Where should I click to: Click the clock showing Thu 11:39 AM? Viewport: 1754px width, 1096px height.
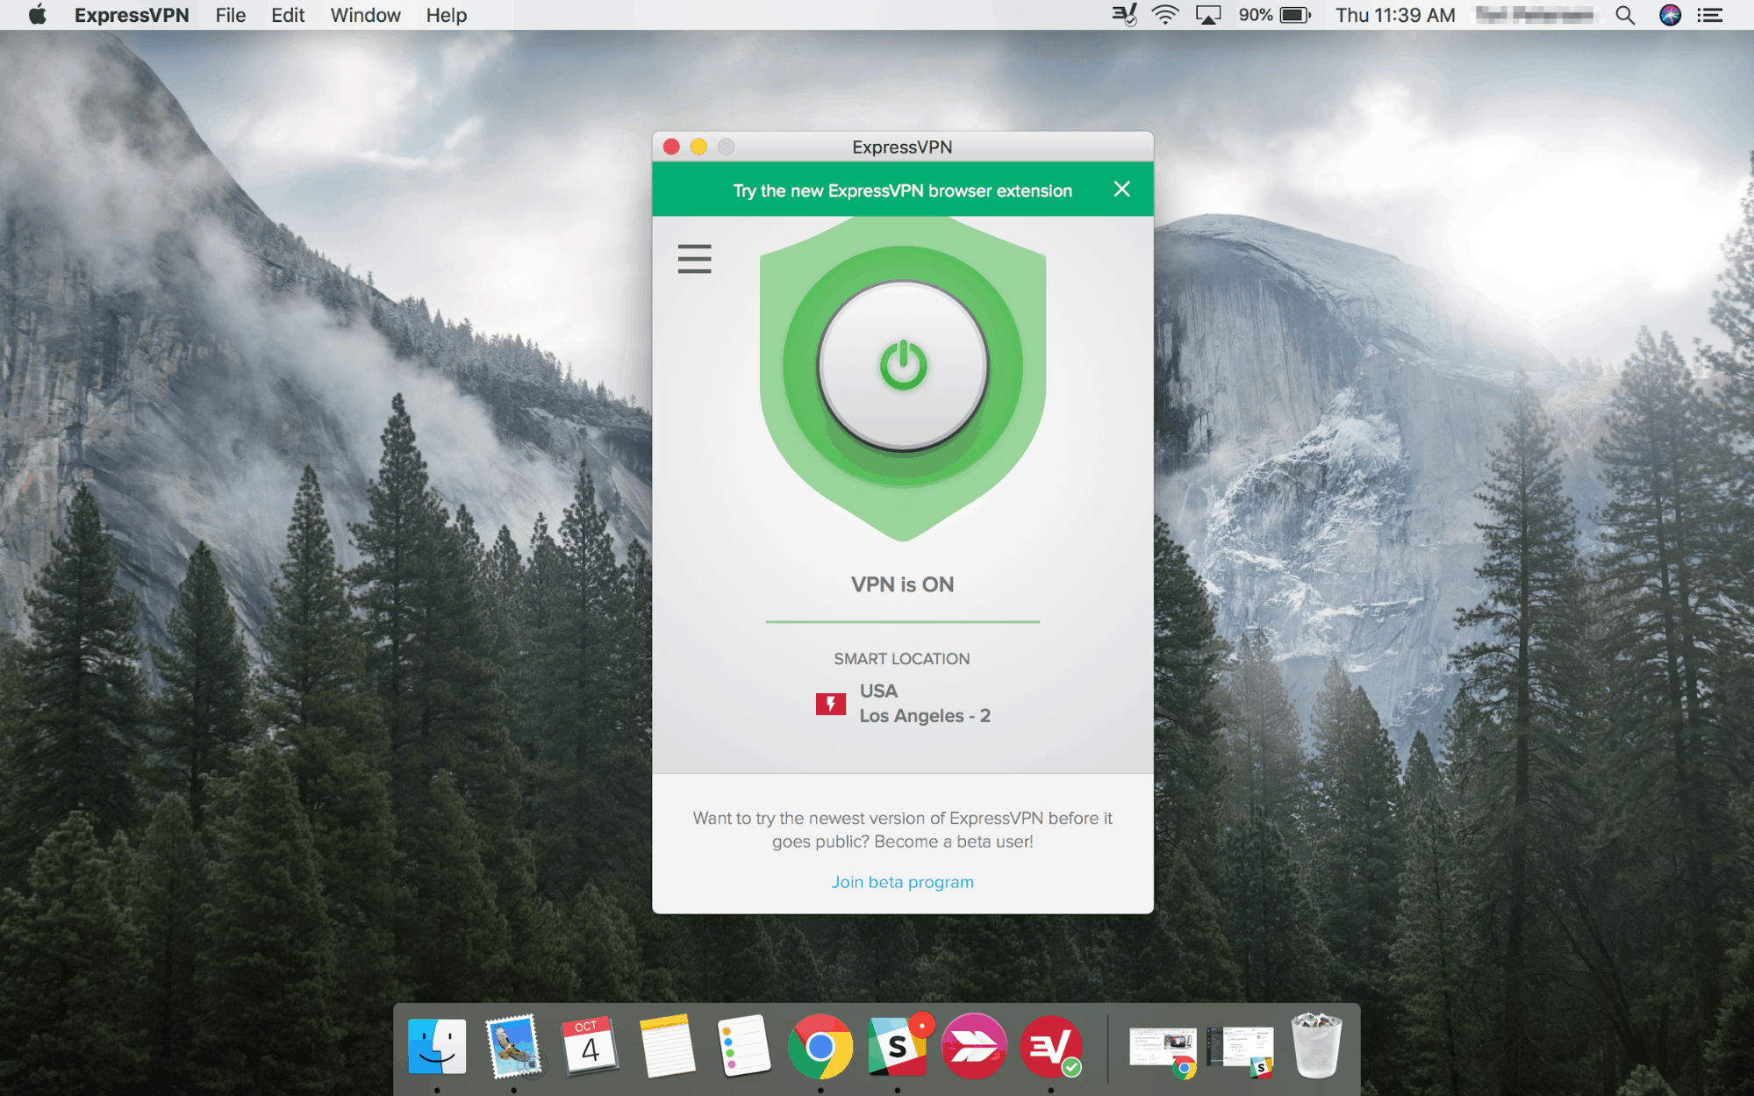tap(1395, 15)
